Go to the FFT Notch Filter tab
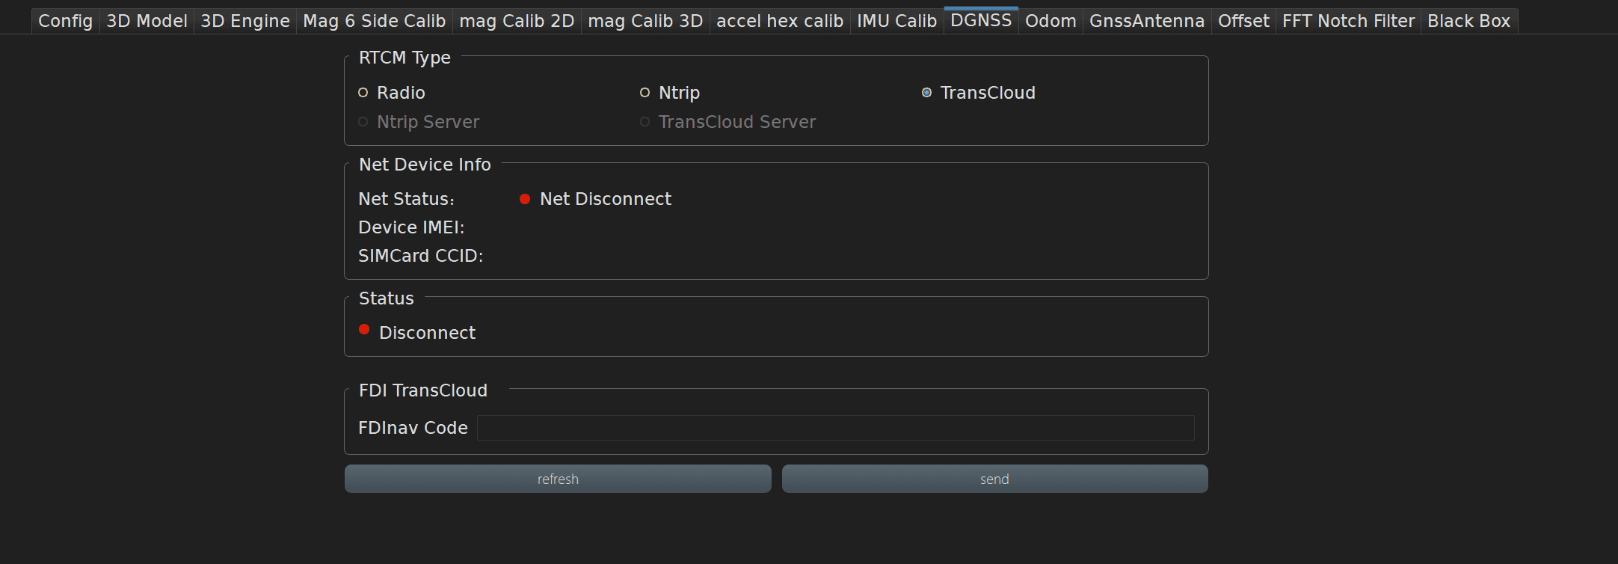Viewport: 1618px width, 564px height. (x=1348, y=21)
